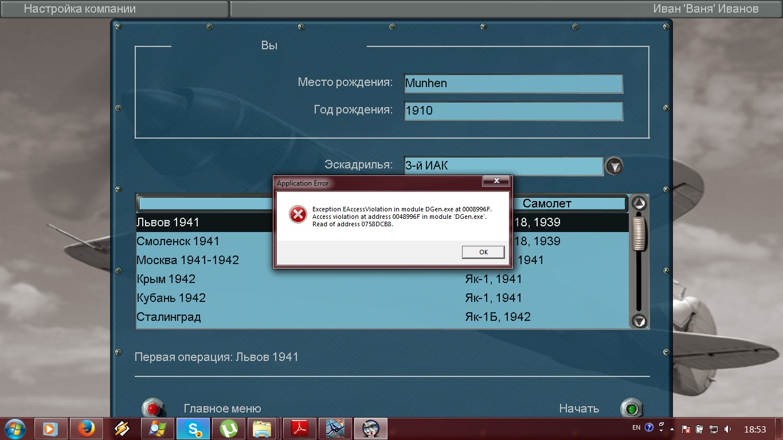Click the Самолет column header
This screenshot has height=440, width=783.
(547, 203)
